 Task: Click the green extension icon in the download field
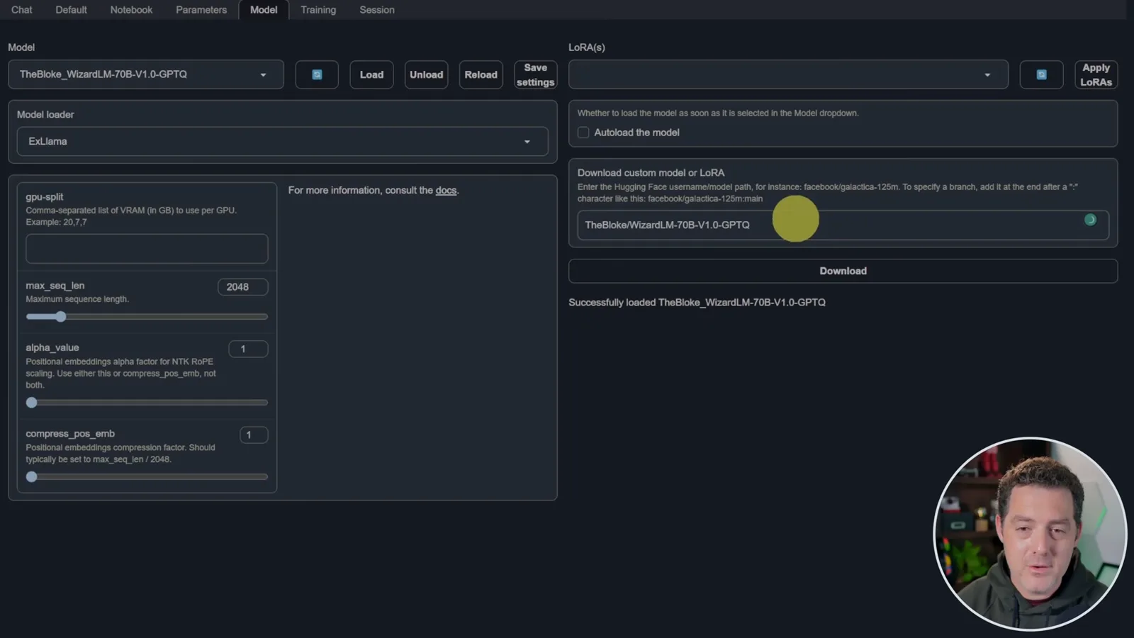1090,220
